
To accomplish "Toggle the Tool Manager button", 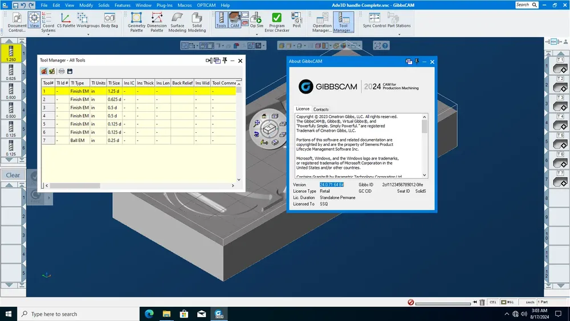I will [343, 22].
